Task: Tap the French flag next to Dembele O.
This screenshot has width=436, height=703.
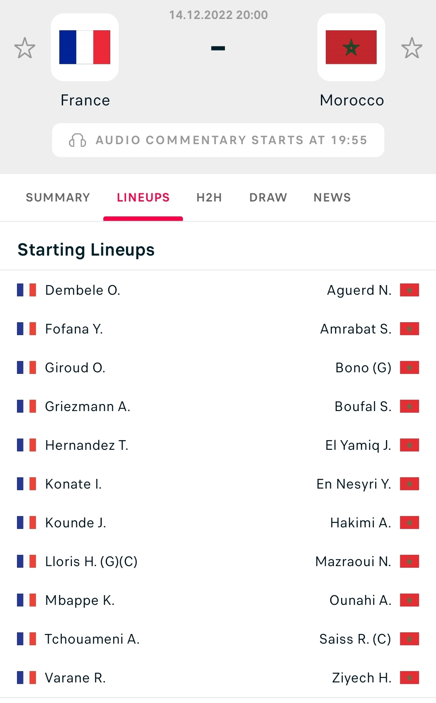Action: coord(27,290)
